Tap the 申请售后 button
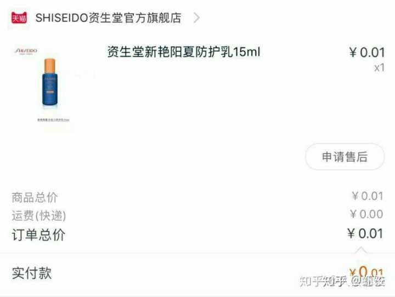 coord(345,157)
